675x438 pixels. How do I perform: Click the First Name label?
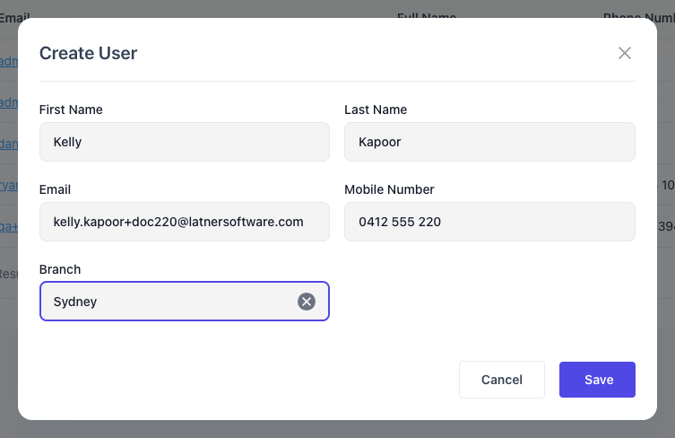71,109
